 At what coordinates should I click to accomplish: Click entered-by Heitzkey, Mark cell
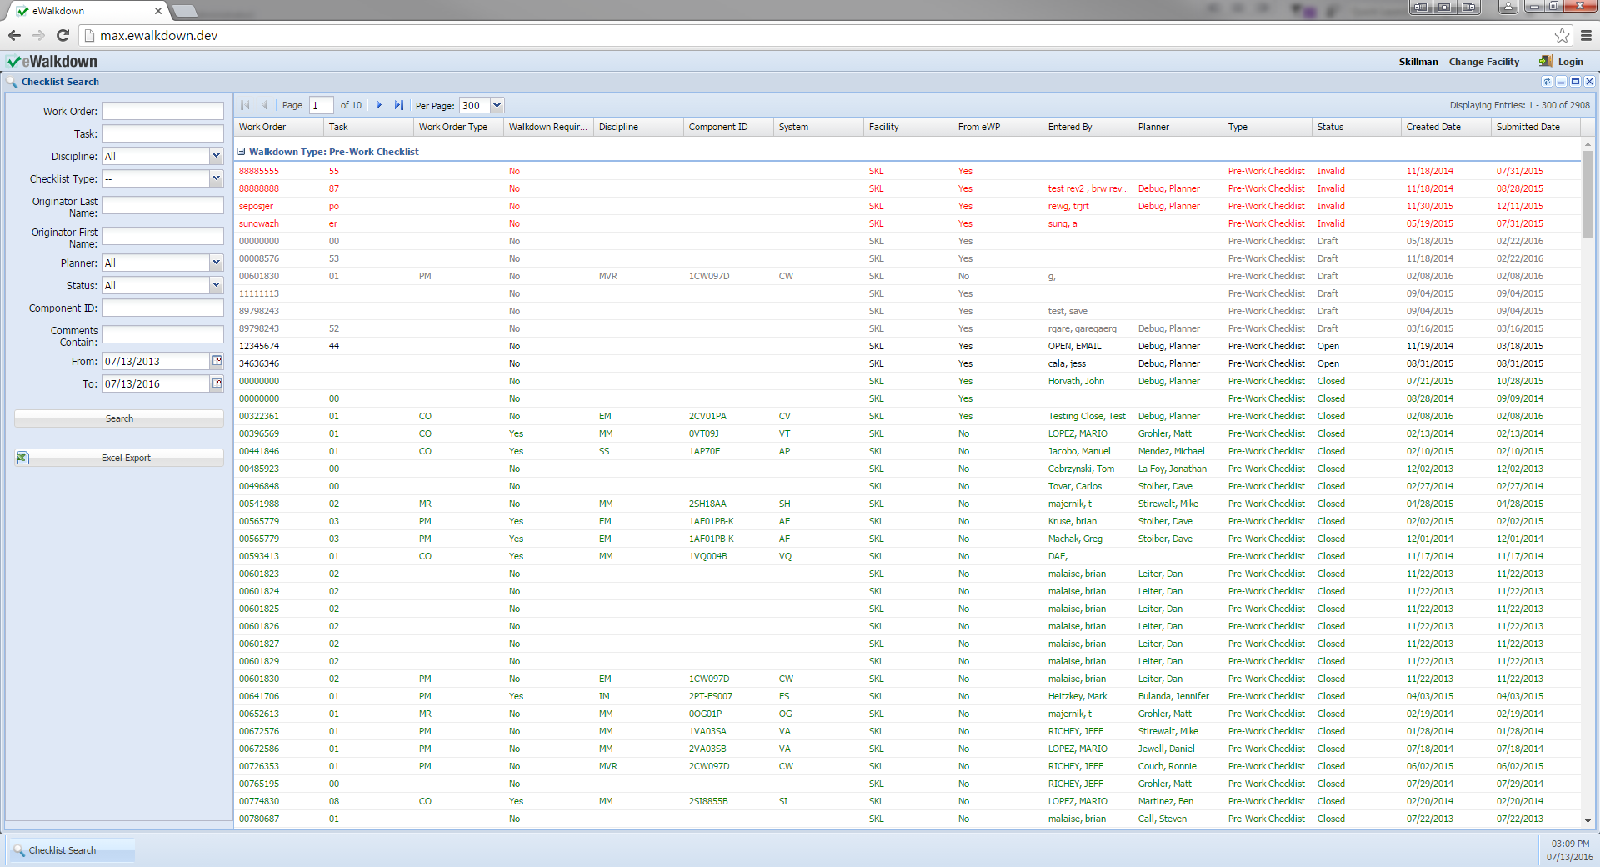(x=1077, y=696)
